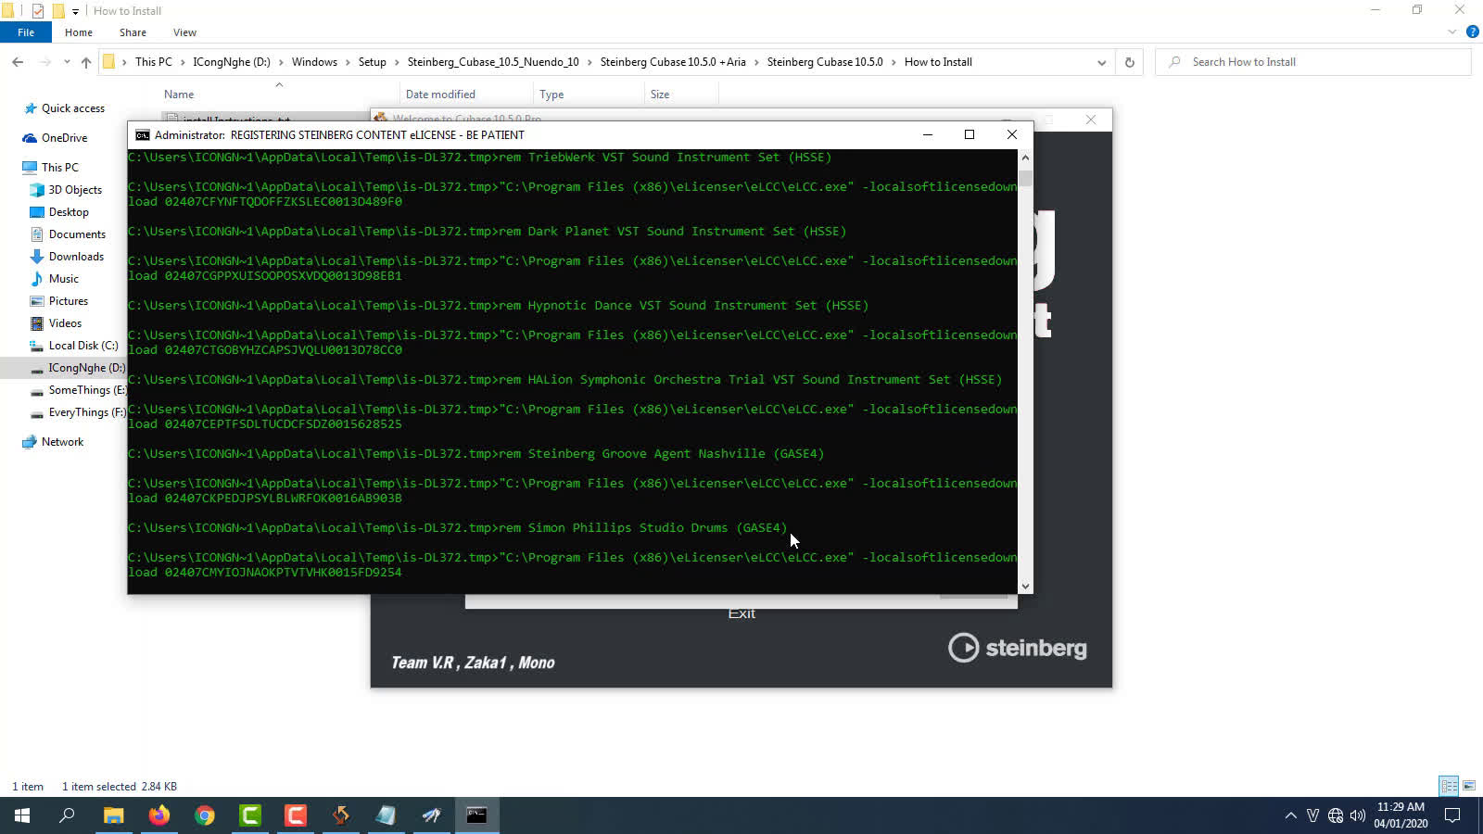Select Windows in the address path

314,62
